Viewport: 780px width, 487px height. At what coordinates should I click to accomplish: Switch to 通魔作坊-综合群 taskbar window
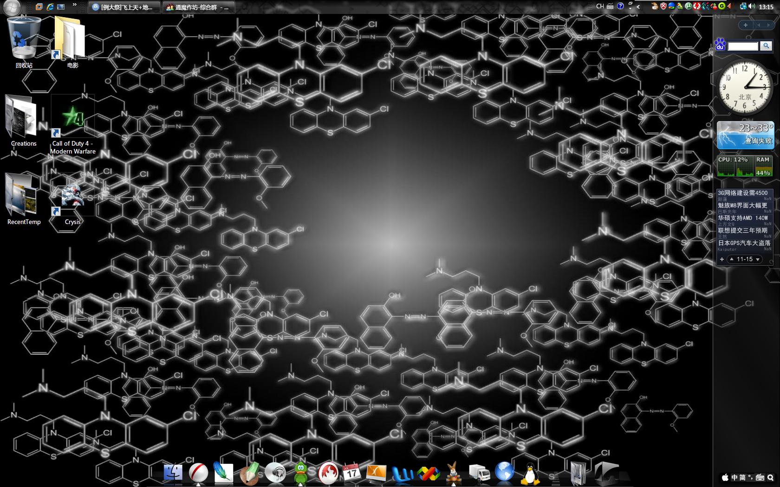click(x=199, y=7)
